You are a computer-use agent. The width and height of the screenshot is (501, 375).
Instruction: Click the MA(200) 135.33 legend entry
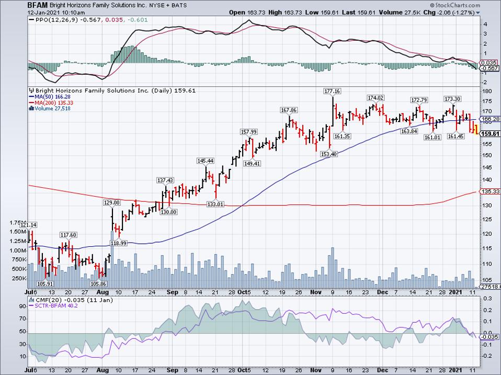[51, 103]
